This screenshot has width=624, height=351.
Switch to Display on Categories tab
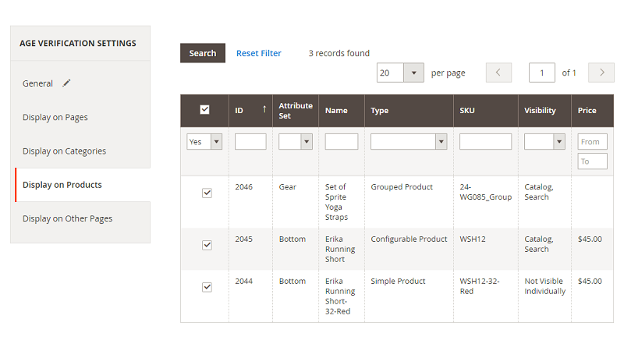pos(64,151)
